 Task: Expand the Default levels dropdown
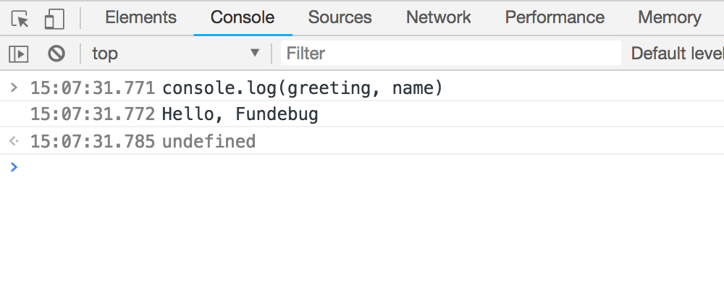pyautogui.click(x=677, y=53)
